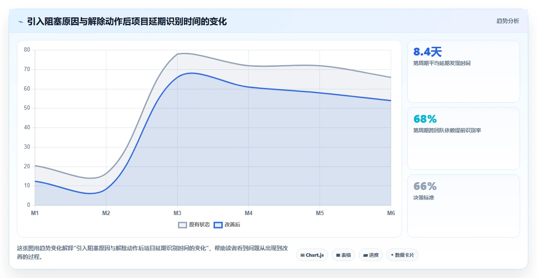
Task: Click the 表格 tag
Action: pos(343,255)
